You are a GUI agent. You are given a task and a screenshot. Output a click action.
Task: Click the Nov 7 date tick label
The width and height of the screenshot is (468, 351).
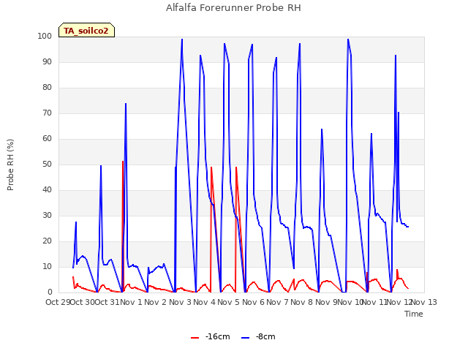click(277, 302)
